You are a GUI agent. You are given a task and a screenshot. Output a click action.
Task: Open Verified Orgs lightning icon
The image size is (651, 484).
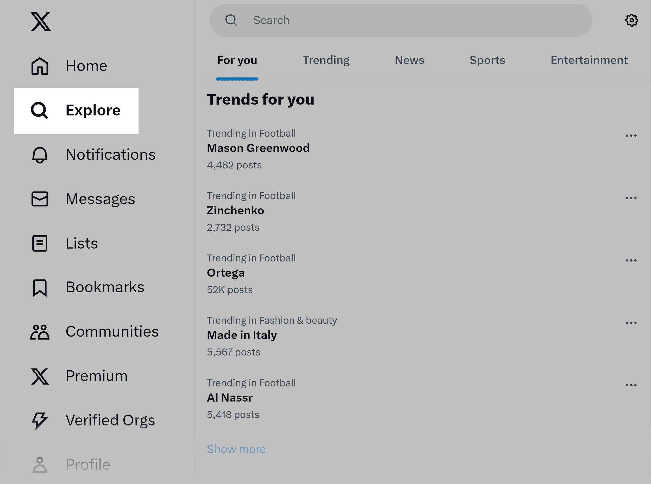point(40,421)
